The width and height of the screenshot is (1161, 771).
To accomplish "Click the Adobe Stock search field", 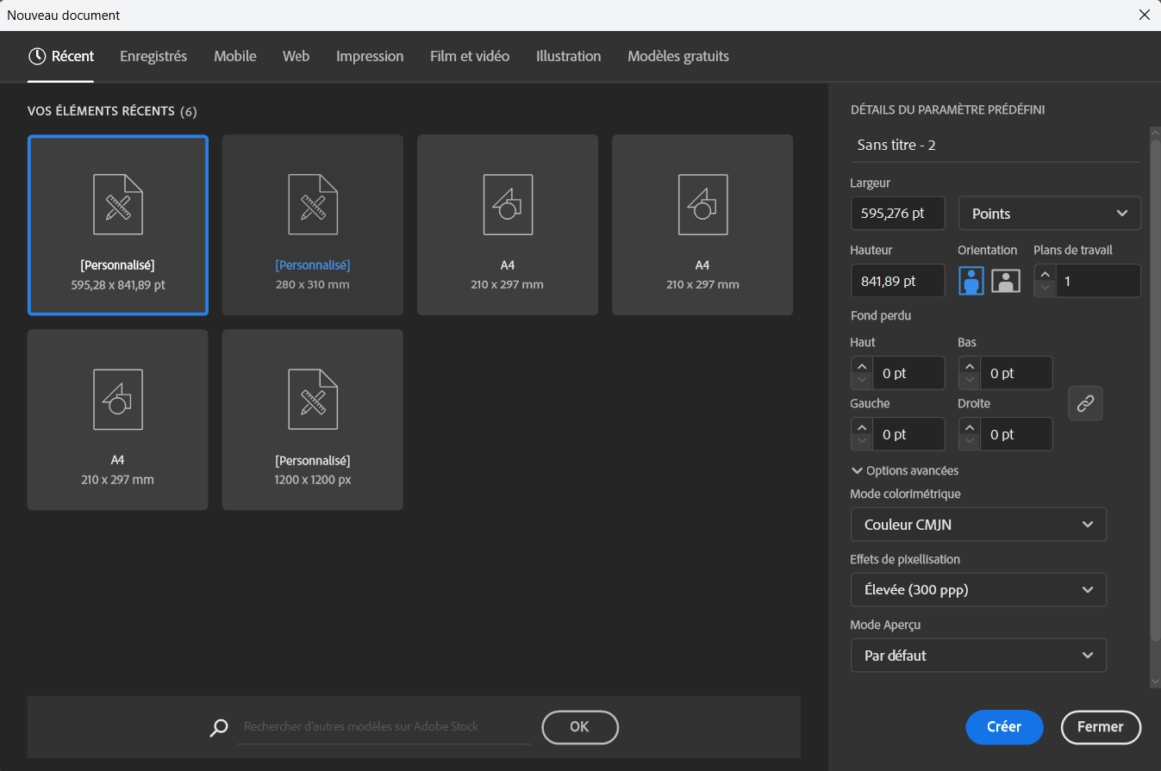I will tap(384, 726).
